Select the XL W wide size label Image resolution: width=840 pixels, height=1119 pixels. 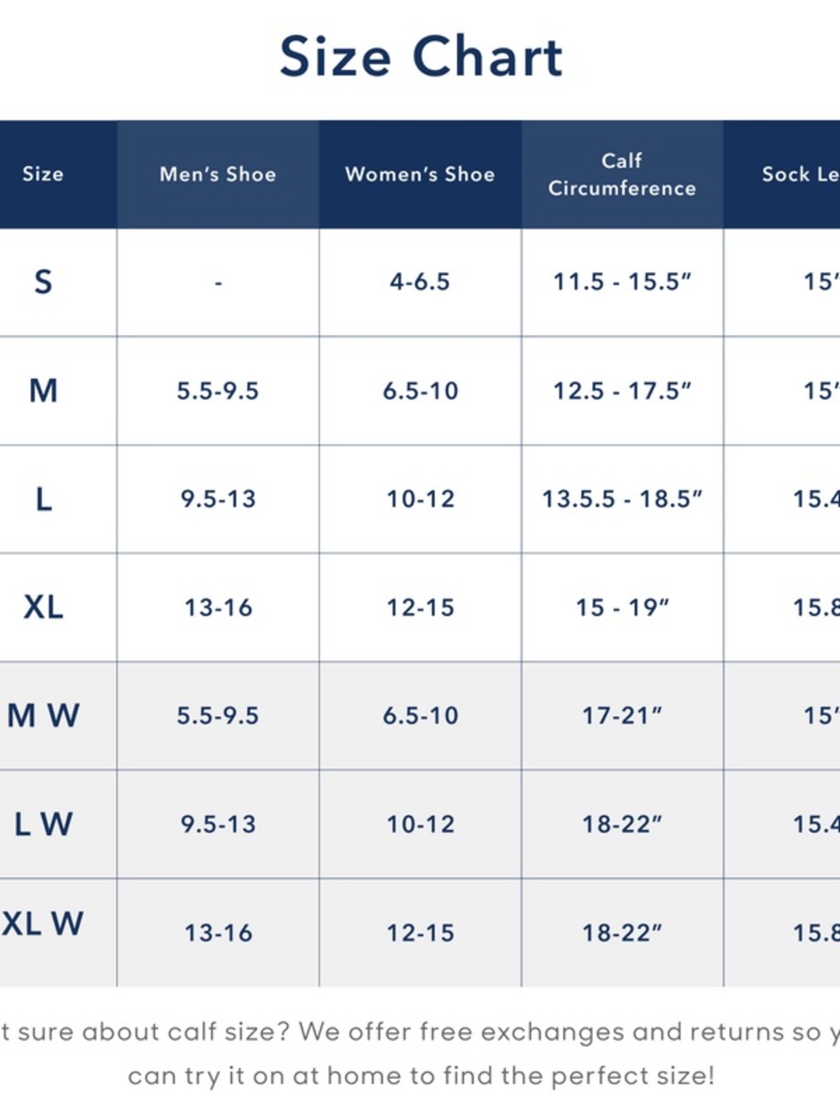(43, 924)
